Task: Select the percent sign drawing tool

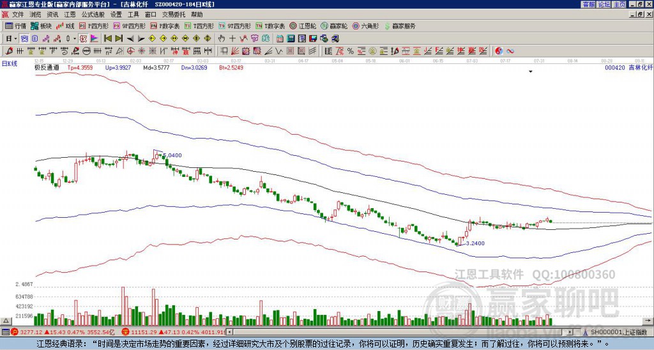Action: coord(350,50)
